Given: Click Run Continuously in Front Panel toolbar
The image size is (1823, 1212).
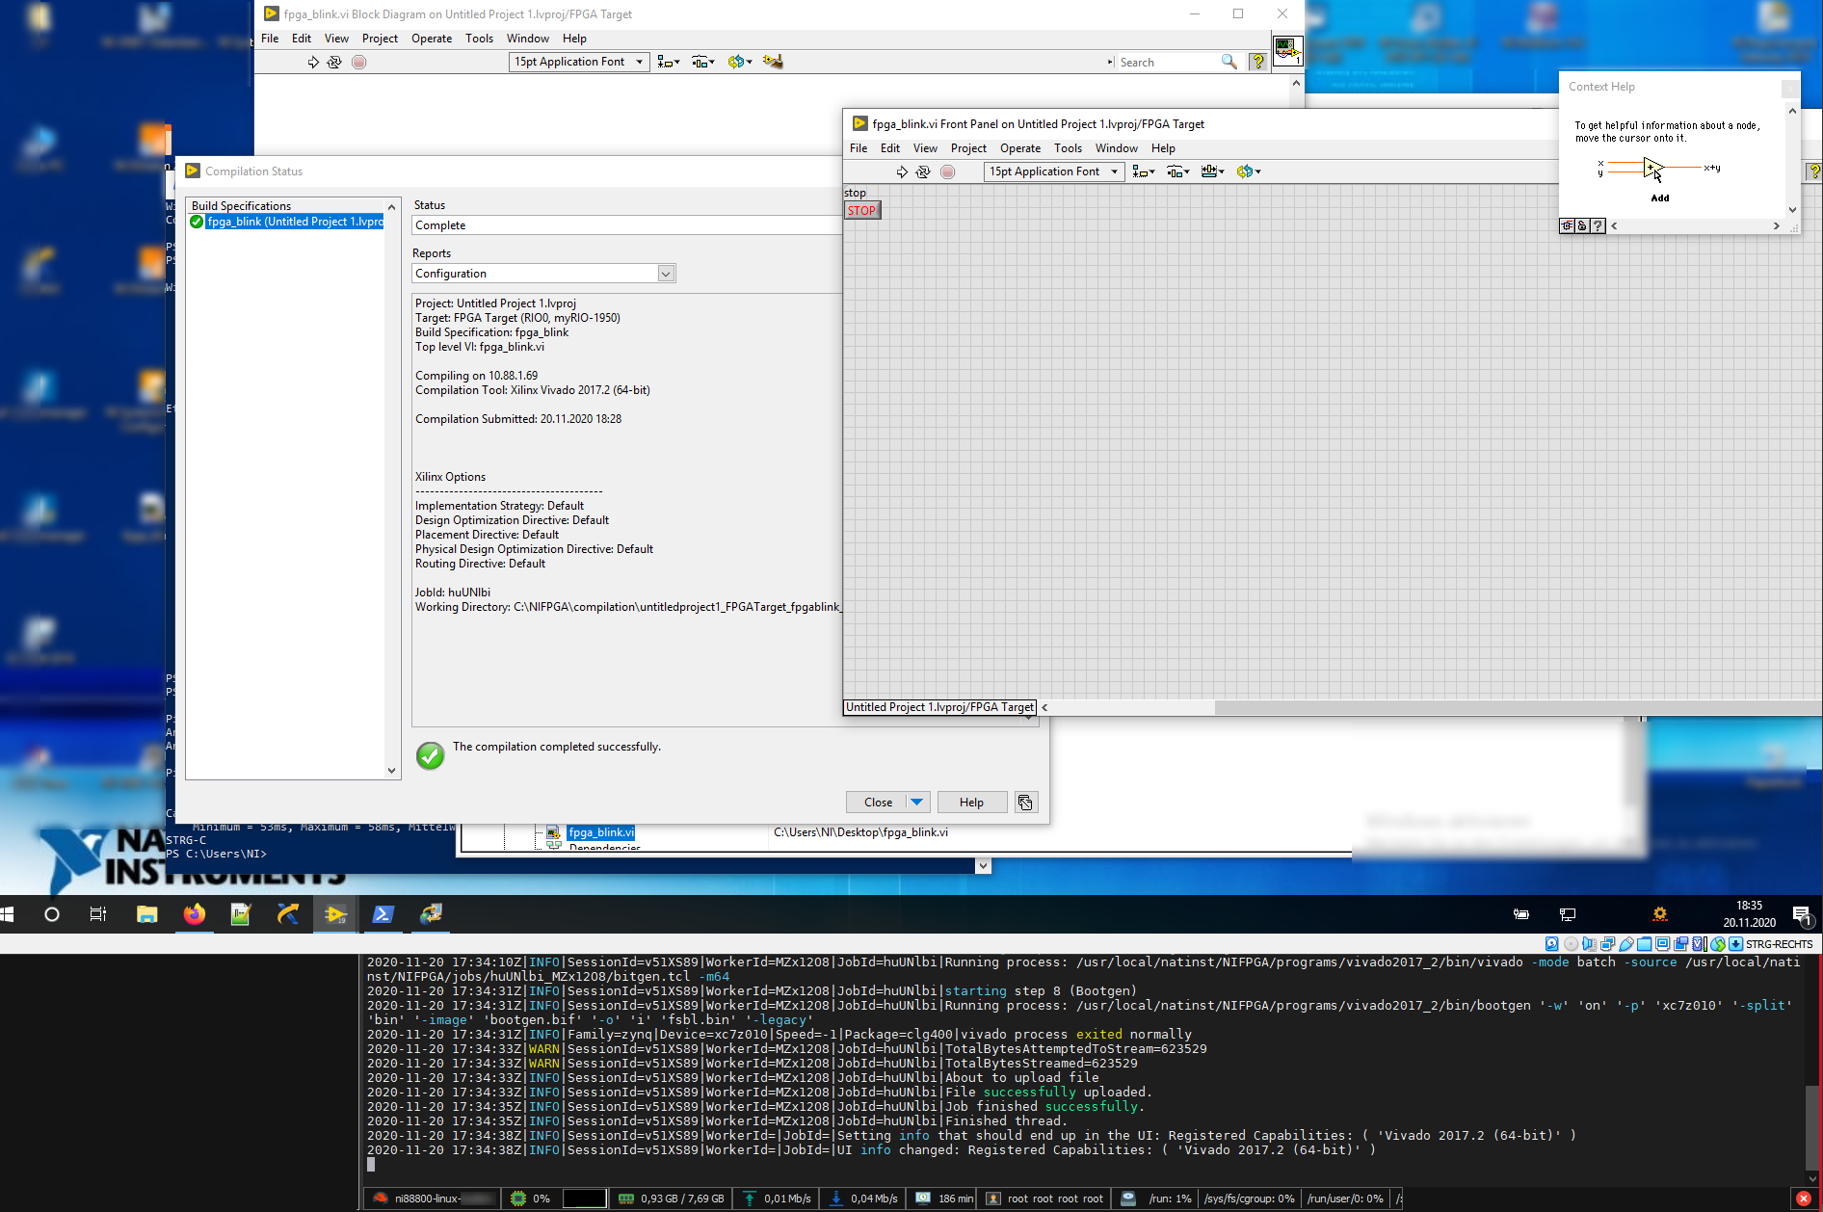Looking at the screenshot, I should coord(923,171).
